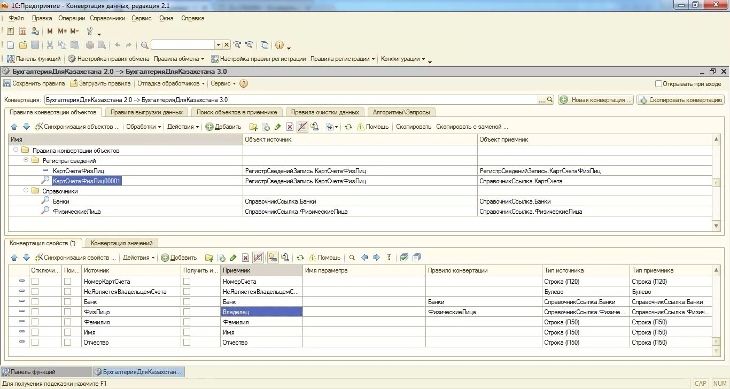
Task: Click the M+ memory add button
Action: coord(63,31)
